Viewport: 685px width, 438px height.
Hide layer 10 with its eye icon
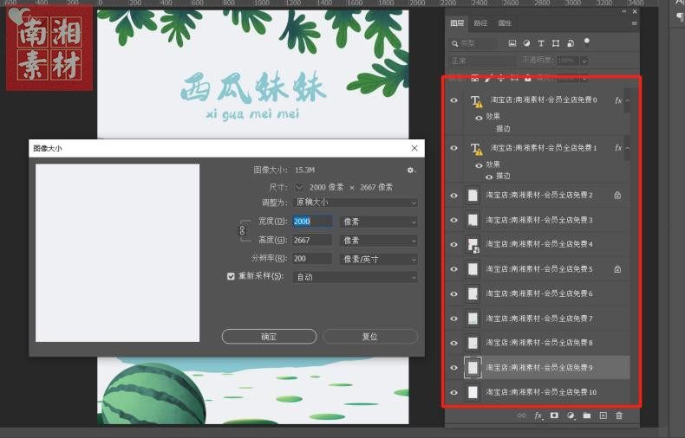pyautogui.click(x=453, y=393)
